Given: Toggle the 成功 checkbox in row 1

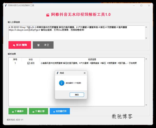Looking at the screenshot, I should [x=28, y=63].
